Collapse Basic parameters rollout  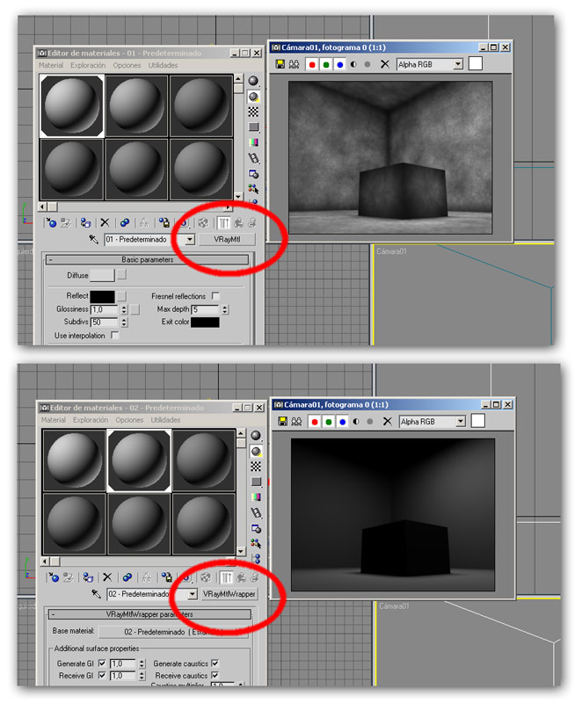pyautogui.click(x=148, y=259)
